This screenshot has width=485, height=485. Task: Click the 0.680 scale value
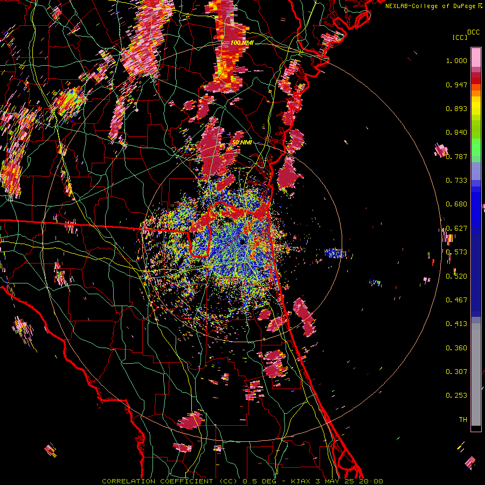click(x=456, y=204)
